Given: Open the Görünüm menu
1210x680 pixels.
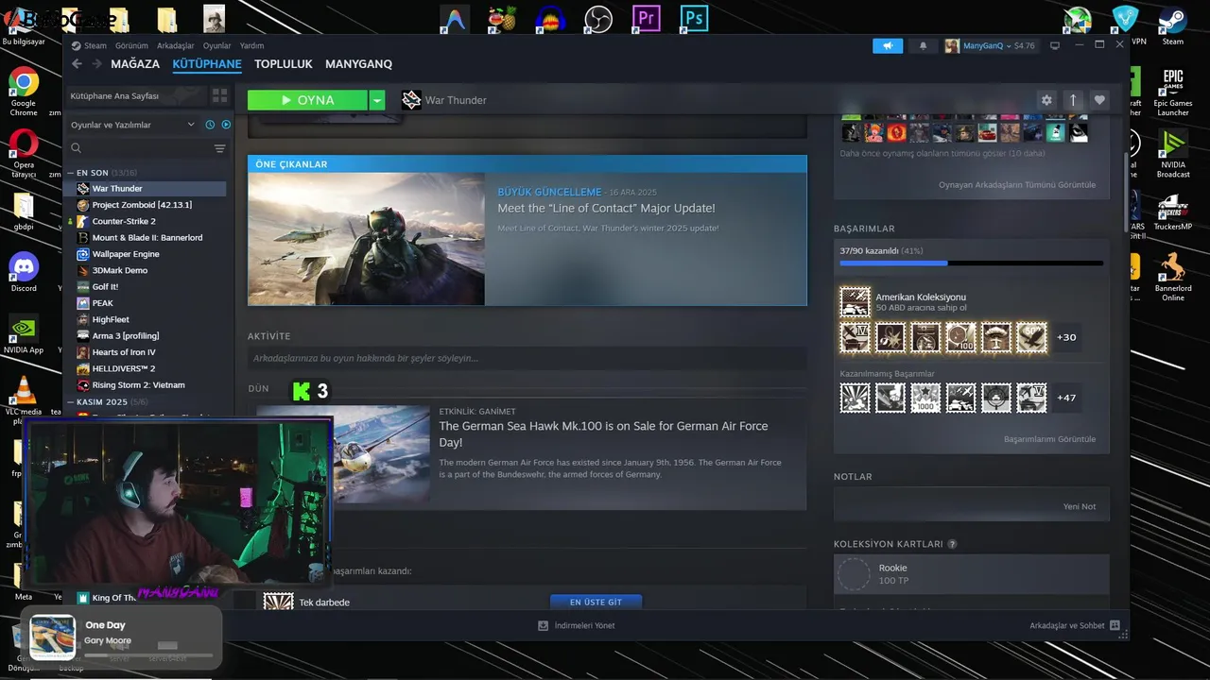Looking at the screenshot, I should (131, 45).
